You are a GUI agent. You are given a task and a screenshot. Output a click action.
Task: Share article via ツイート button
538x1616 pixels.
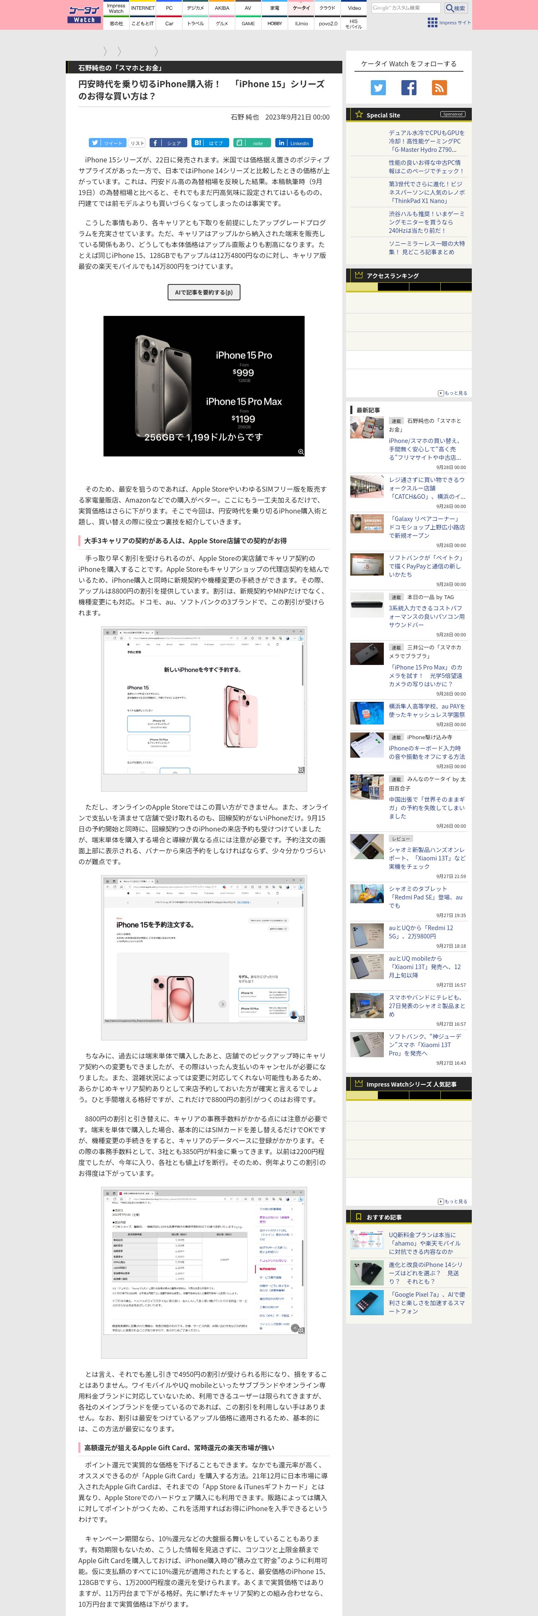(107, 143)
